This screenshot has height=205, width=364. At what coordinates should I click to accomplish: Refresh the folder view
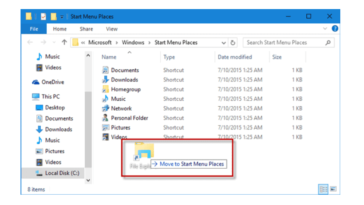click(233, 43)
